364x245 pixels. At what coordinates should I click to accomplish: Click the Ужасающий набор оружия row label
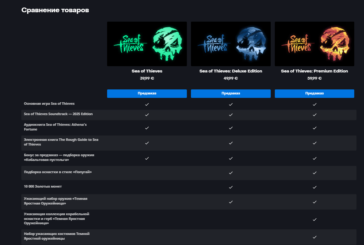pyautogui.click(x=56, y=201)
